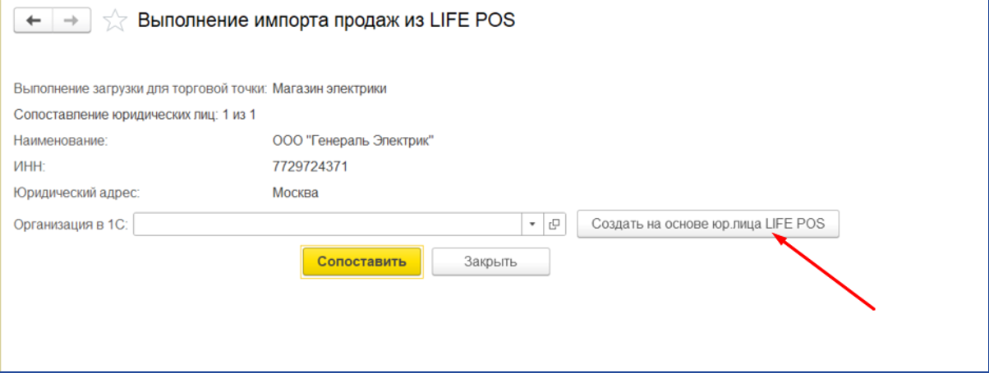
Task: Select the ИНН value 7729724371
Action: [x=310, y=166]
